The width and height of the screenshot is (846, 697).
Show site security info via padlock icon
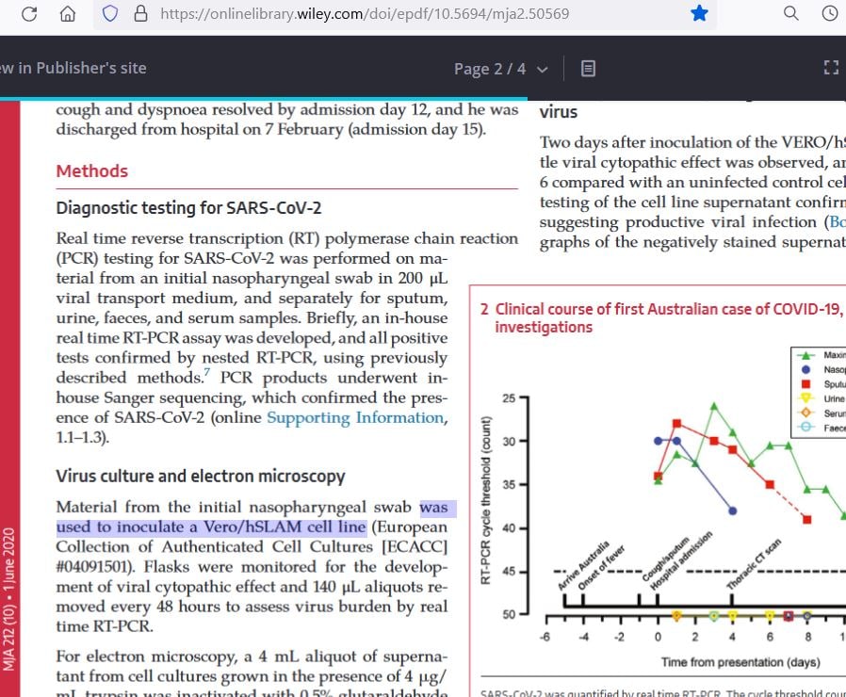140,14
